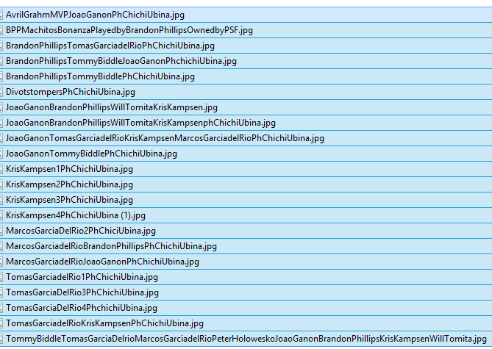Viewport: 492px width, 349px height.
Task: Select the KrisKampsen1PhChichiUbina.jpg file
Action: click(69, 169)
